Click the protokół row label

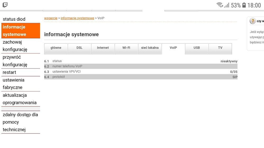tap(59, 77)
